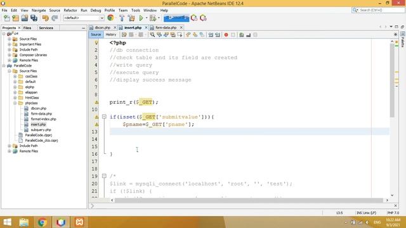The height and width of the screenshot is (228, 406).
Task: Click the editor vertical scrollbar
Action: [x=392, y=81]
